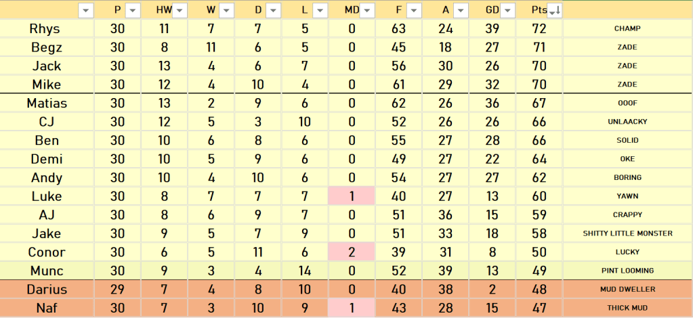Open the GD column filter dropdown
The image size is (693, 318).
[x=507, y=10]
